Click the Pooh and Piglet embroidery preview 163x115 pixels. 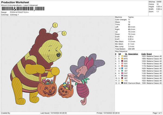tap(58, 64)
